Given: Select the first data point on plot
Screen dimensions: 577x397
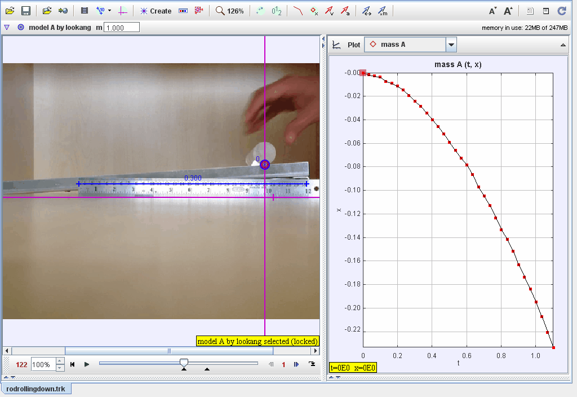Looking at the screenshot, I should [x=363, y=73].
